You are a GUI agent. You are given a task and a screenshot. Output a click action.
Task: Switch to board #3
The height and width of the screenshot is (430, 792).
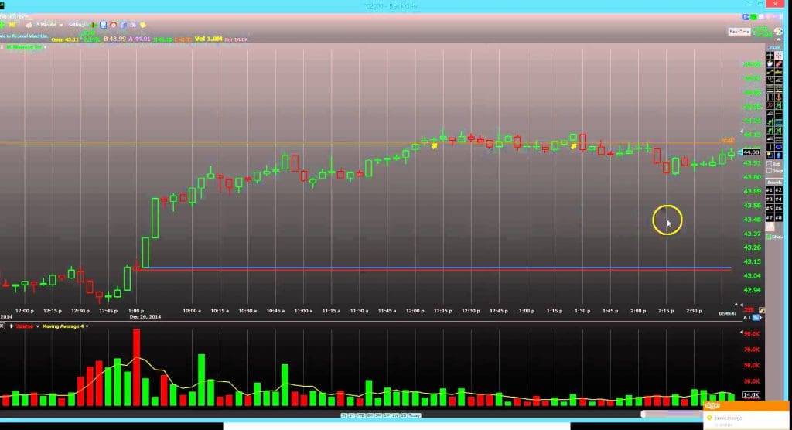(x=770, y=199)
